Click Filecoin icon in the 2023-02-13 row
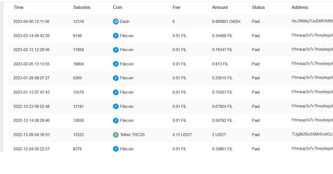The image size is (333, 174). (x=116, y=50)
